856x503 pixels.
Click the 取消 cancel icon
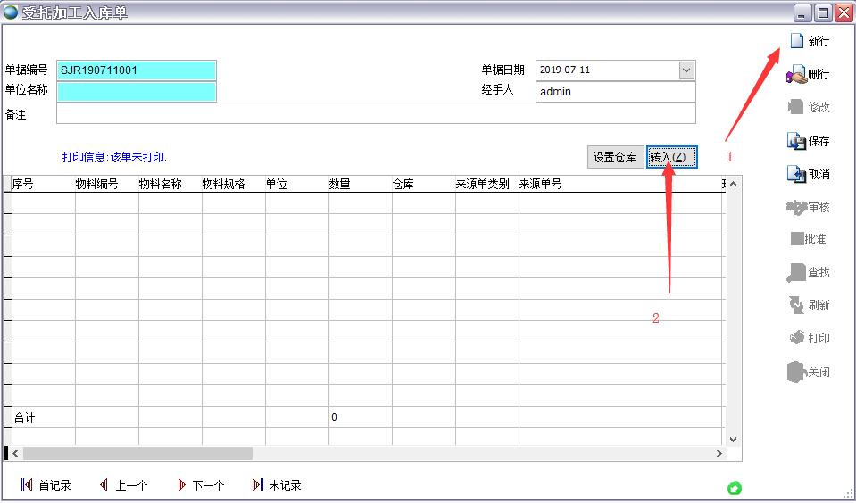tap(796, 174)
